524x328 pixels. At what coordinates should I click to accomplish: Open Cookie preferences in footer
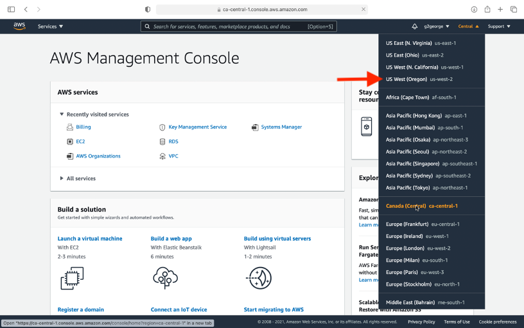[x=498, y=322]
